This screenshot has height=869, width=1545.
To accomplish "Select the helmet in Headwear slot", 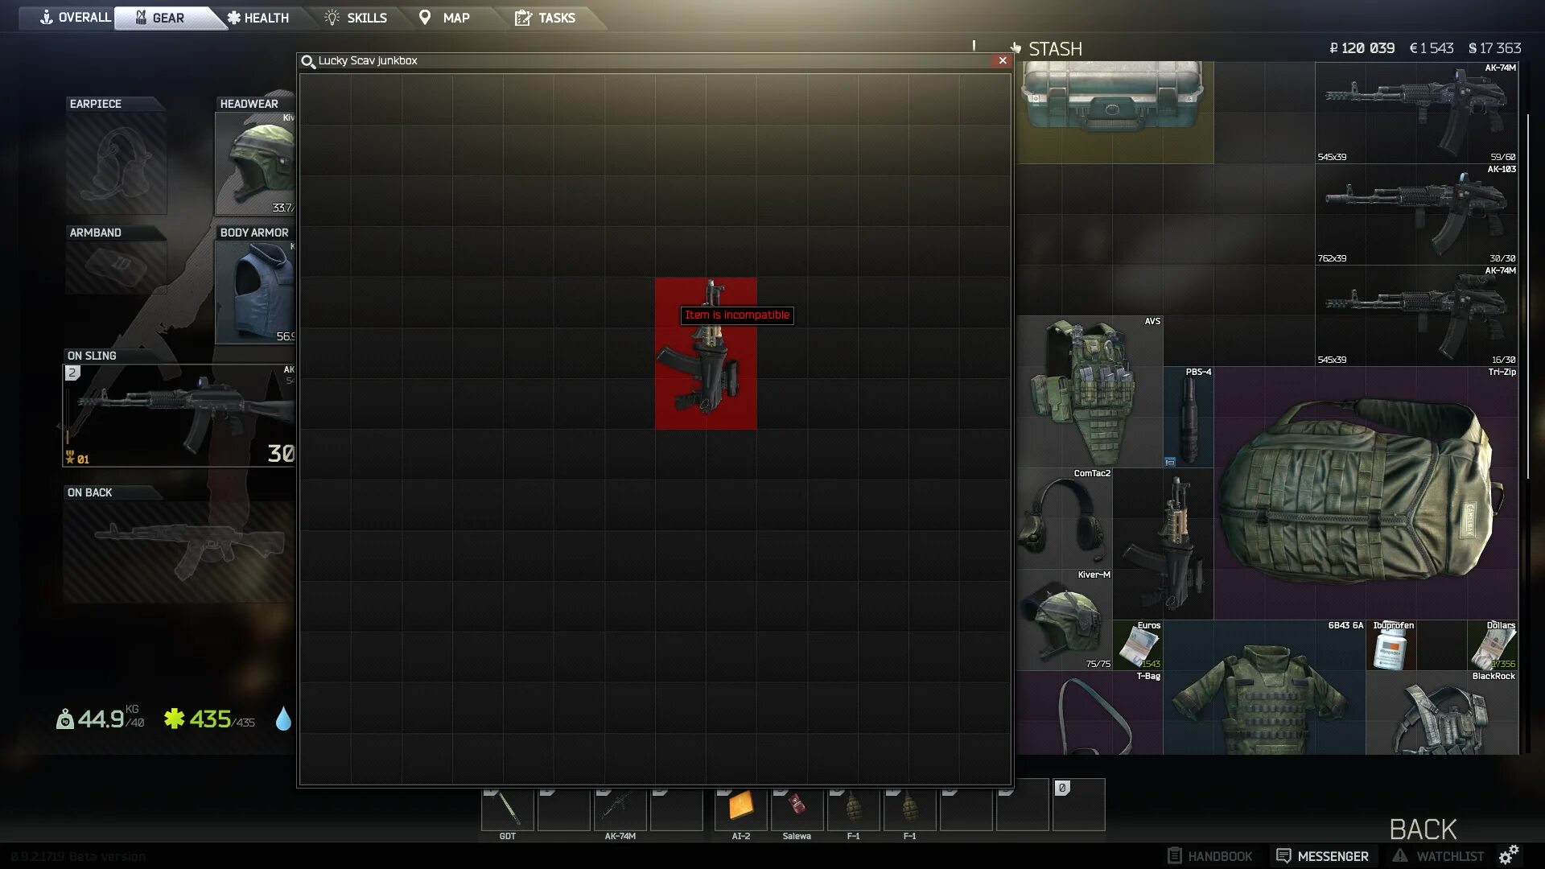I will coord(255,163).
